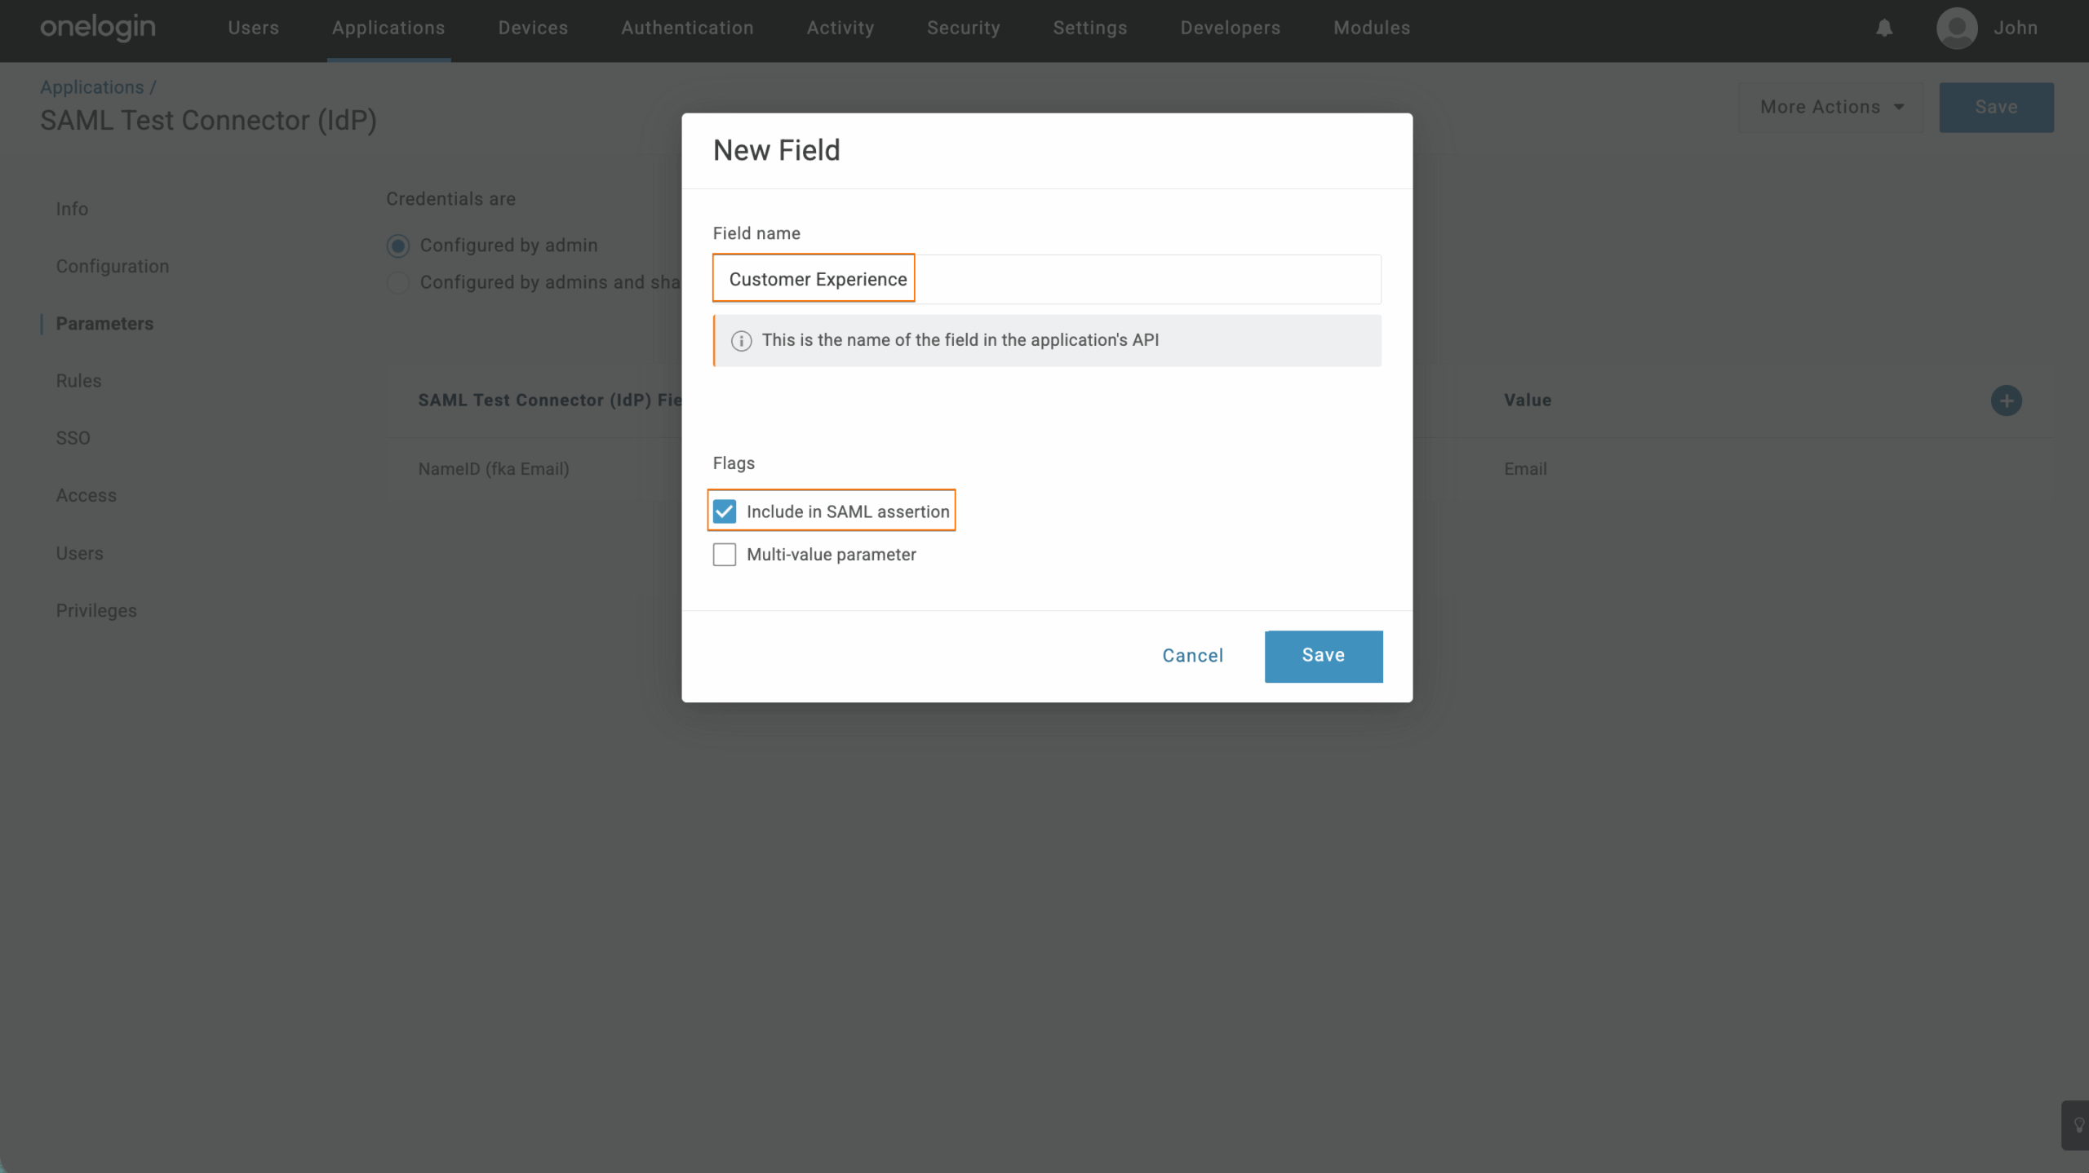
Task: Enable Multi-value parameter checkbox
Action: (x=725, y=555)
